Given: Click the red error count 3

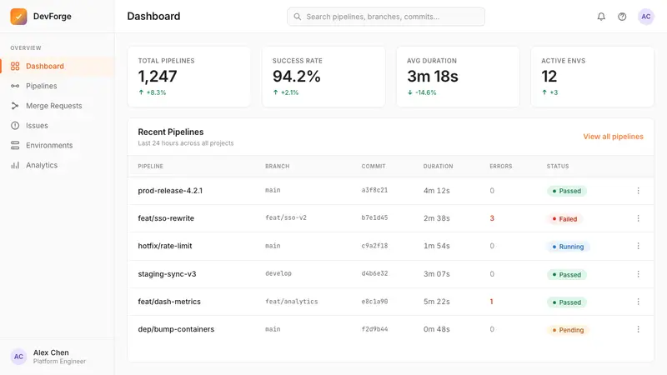Looking at the screenshot, I should pos(492,218).
